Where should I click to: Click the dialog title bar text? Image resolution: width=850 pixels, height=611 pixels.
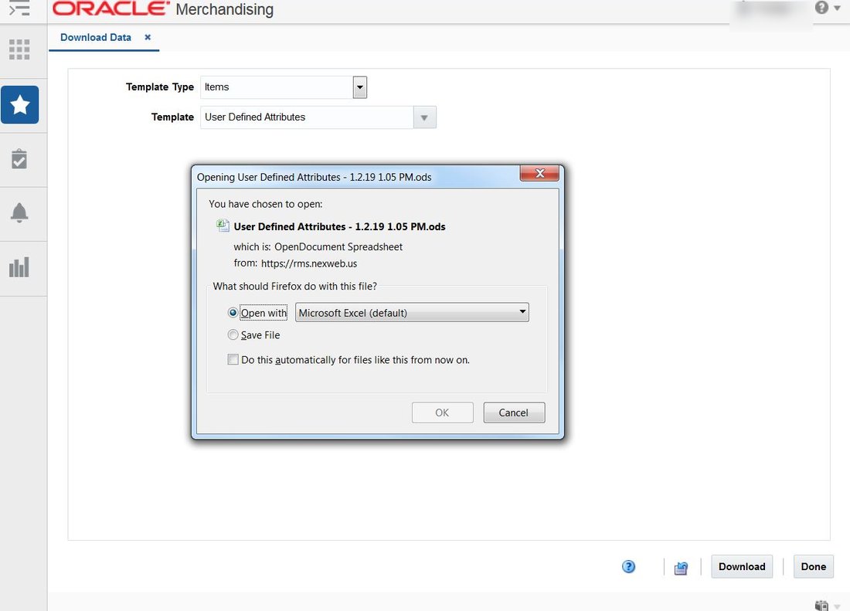click(x=314, y=177)
